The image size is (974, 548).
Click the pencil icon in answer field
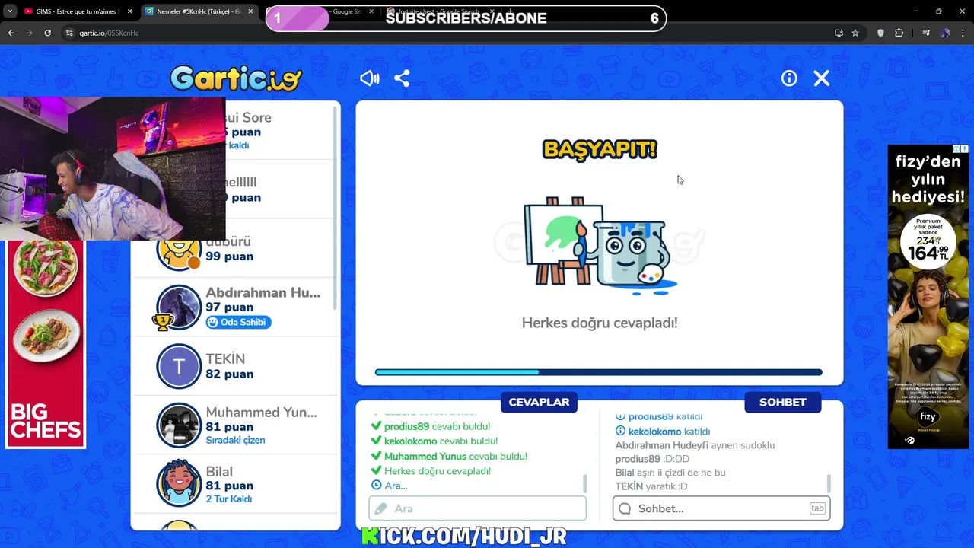(382, 508)
